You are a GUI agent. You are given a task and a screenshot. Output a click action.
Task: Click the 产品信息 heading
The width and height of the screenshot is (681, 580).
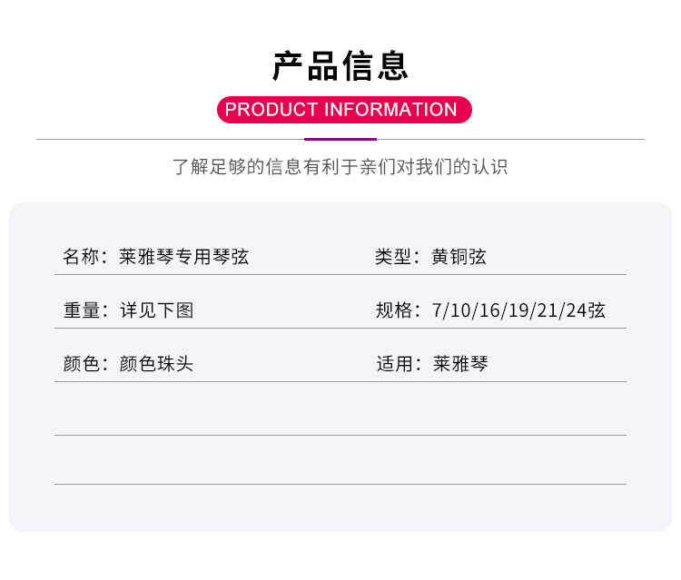click(340, 65)
